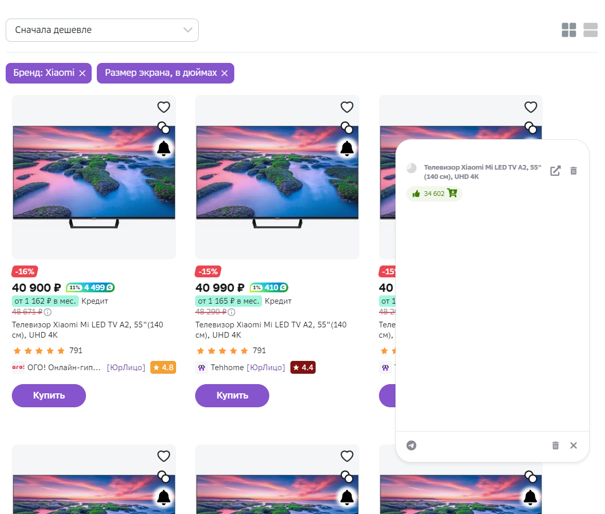Bell notification on bottom-row third TV
The width and height of the screenshot is (605, 514).
530,498
